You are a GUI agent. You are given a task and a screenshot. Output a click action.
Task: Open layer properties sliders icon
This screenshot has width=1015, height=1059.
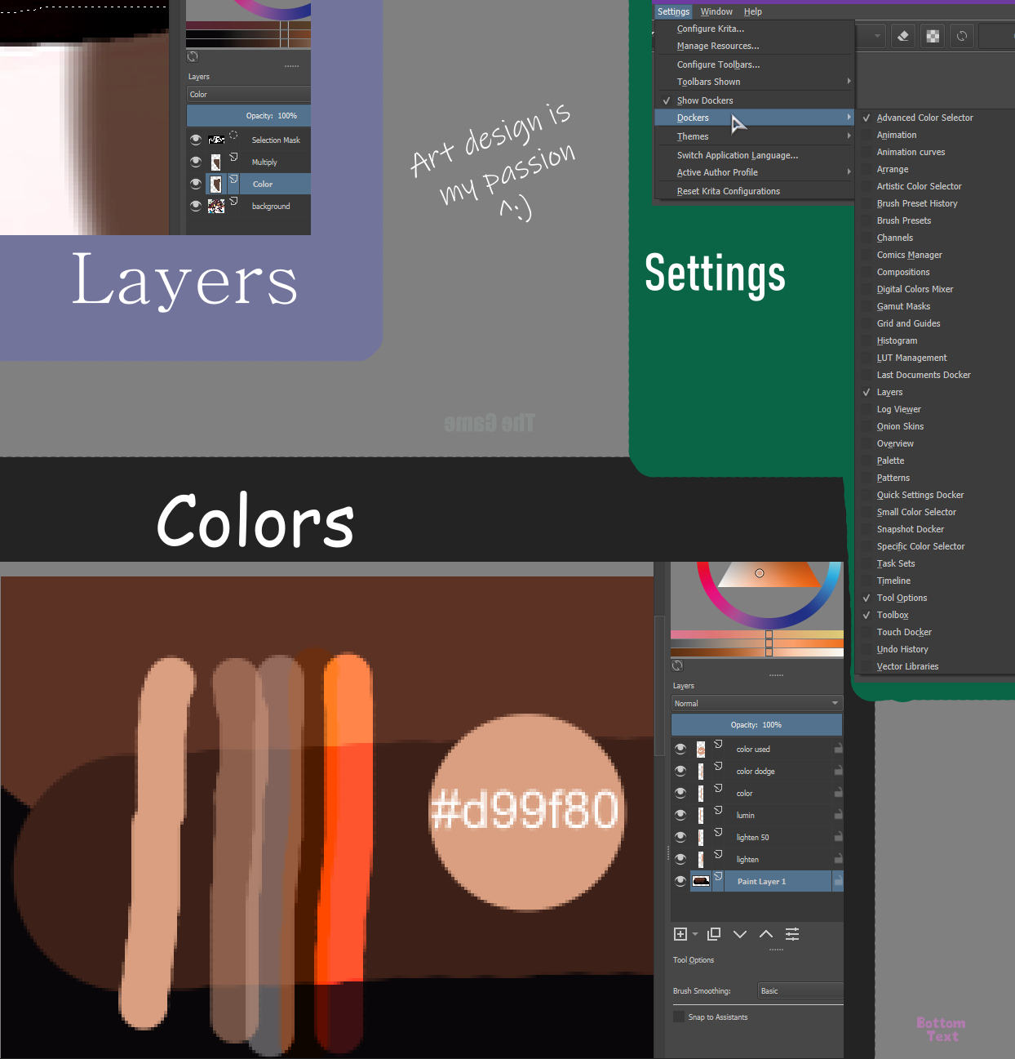click(792, 934)
